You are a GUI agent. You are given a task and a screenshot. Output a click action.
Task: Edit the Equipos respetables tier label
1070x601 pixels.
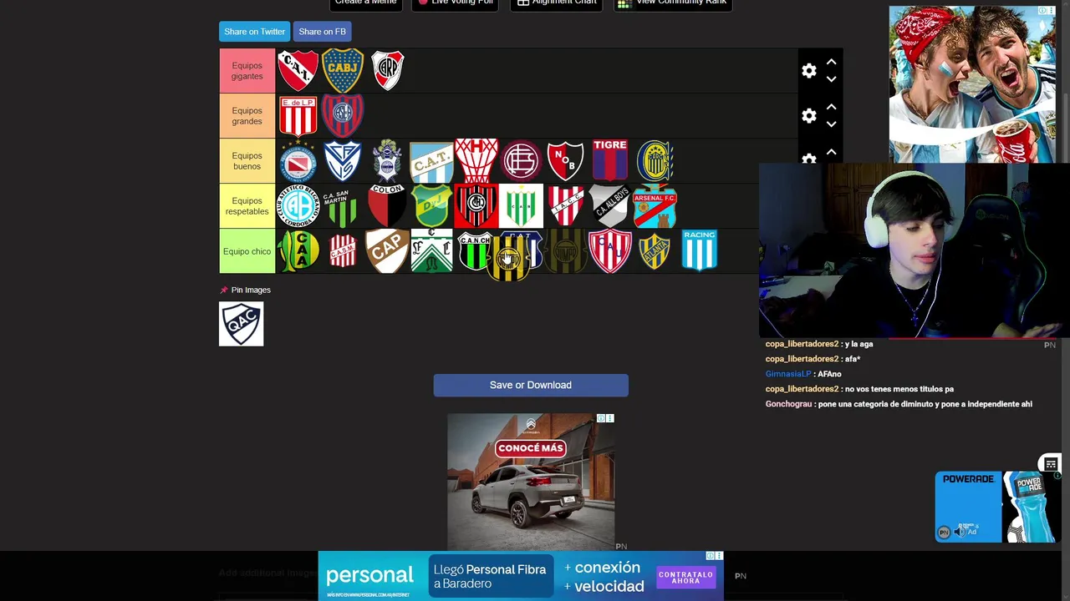247,206
